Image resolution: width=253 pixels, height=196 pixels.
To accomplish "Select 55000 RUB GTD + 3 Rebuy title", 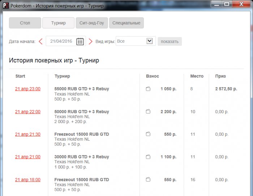I will click(82, 89).
